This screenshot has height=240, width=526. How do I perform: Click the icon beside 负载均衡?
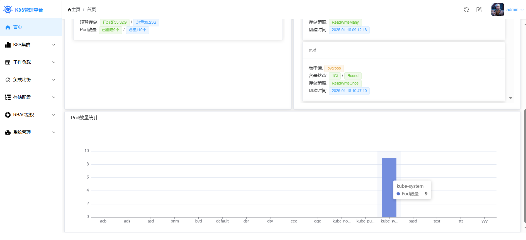[8, 80]
